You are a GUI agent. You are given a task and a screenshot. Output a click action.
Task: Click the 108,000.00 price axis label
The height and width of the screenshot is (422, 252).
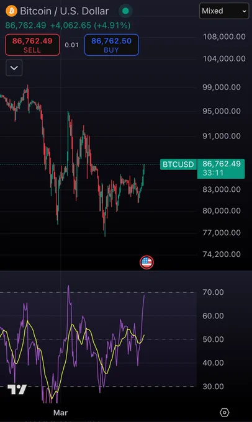(x=224, y=37)
